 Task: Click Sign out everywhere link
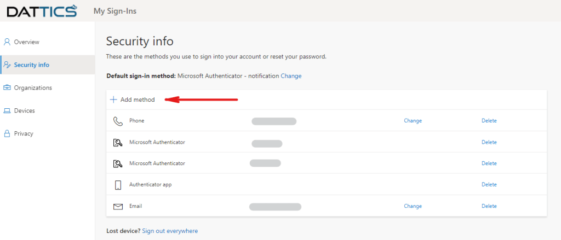(170, 231)
